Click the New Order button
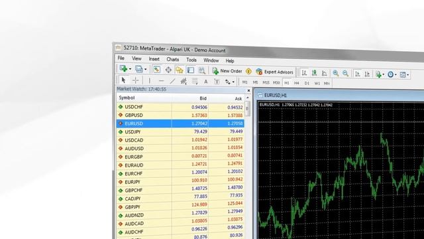424x239 pixels. 227,71
